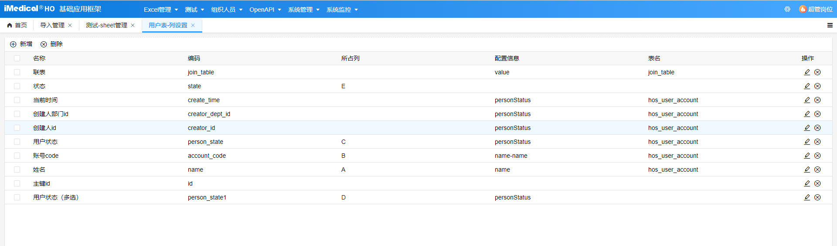837x246 pixels.
Task: Click the edit icon for account_code row
Action: tap(807, 156)
